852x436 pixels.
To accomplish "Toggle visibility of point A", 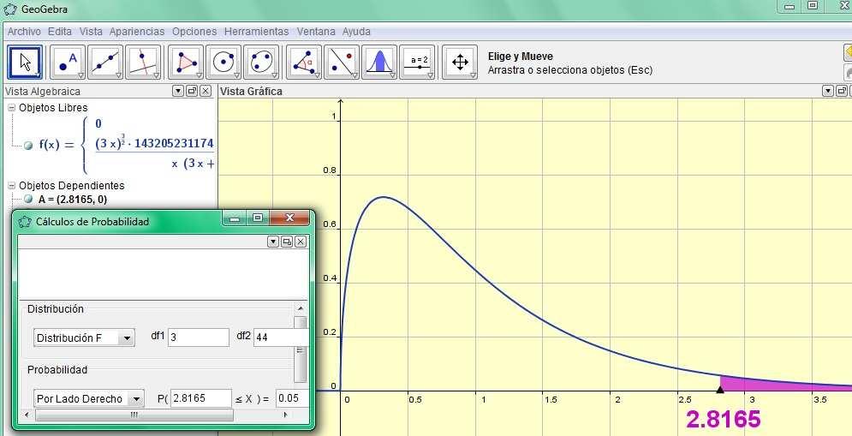I will (28, 199).
